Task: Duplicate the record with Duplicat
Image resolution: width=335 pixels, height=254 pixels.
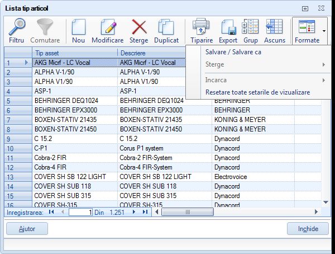Action: [x=166, y=31]
